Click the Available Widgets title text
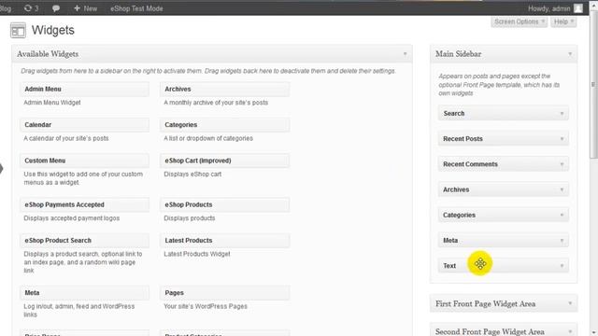This screenshot has height=336, width=598. 48,54
